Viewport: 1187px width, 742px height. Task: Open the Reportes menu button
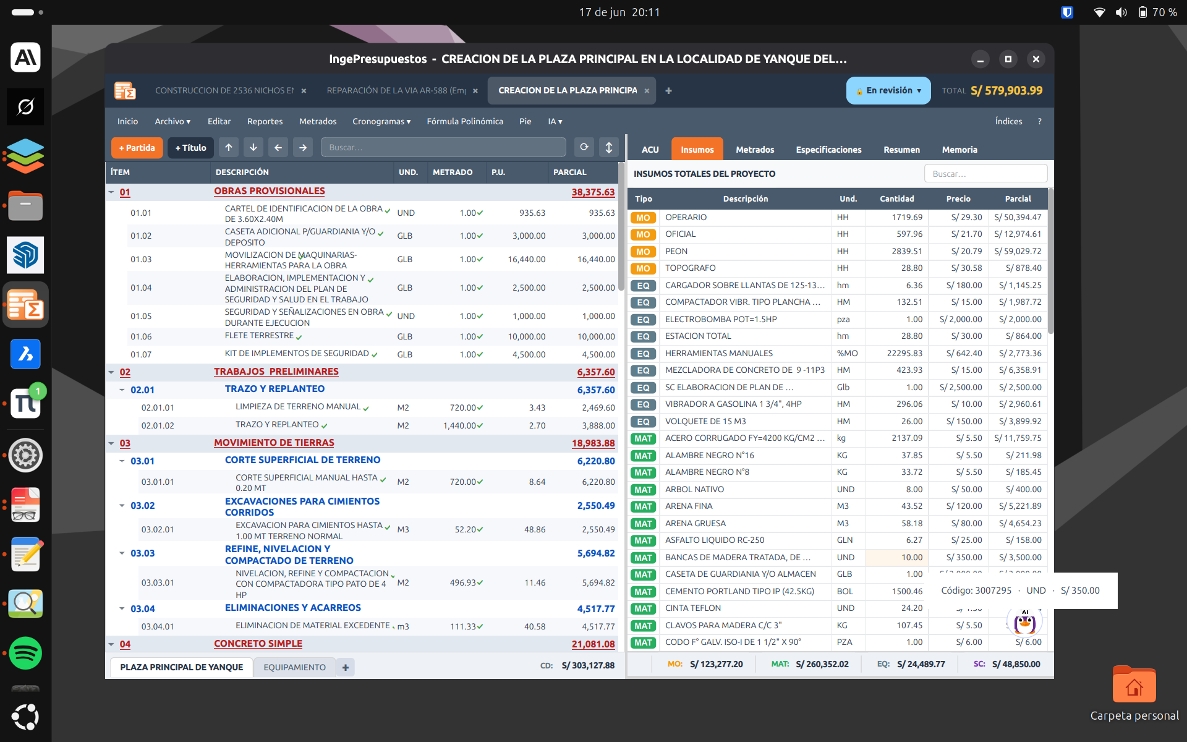pyautogui.click(x=265, y=122)
